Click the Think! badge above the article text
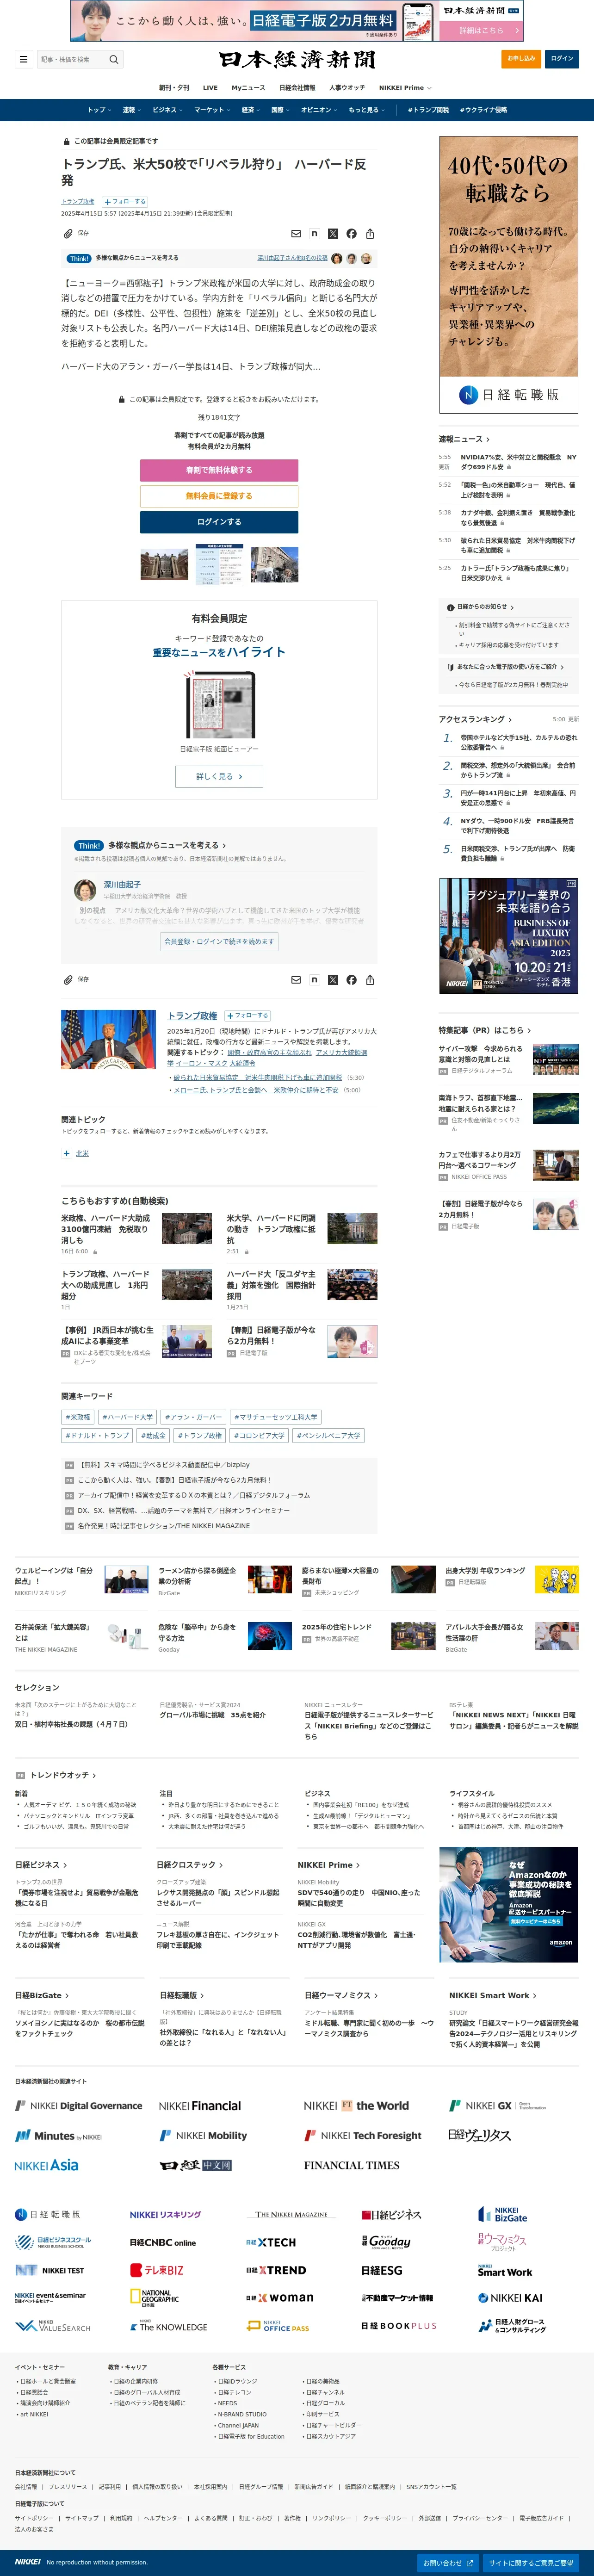Screen dimensions: 594x2576 click(79, 258)
